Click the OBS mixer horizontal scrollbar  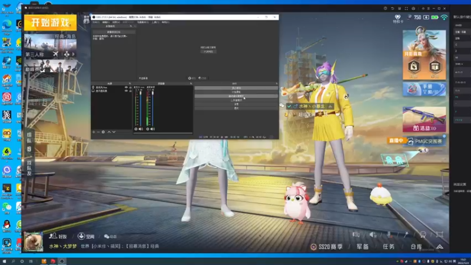point(163,133)
